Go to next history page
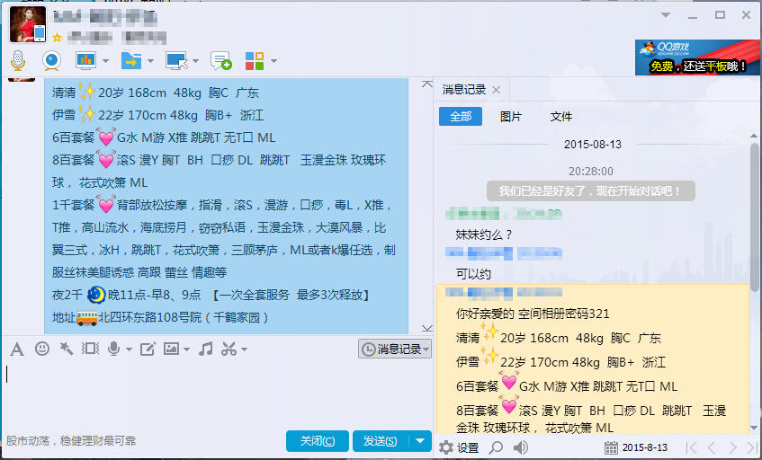Image resolution: width=762 pixels, height=460 pixels. point(732,447)
